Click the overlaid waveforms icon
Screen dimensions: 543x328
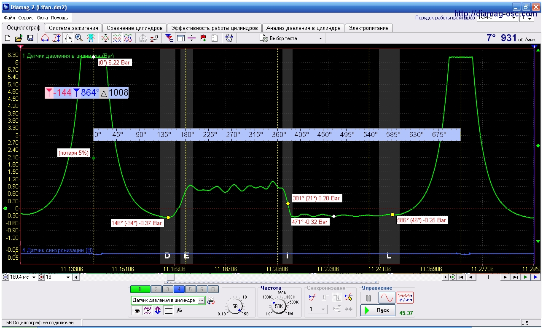click(x=106, y=38)
